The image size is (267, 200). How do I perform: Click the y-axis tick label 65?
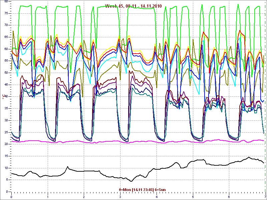pos(6,37)
